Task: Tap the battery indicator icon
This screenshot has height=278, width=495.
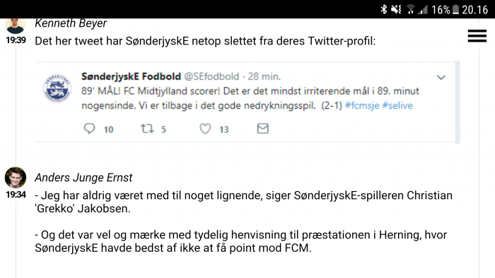Action: 455,9
